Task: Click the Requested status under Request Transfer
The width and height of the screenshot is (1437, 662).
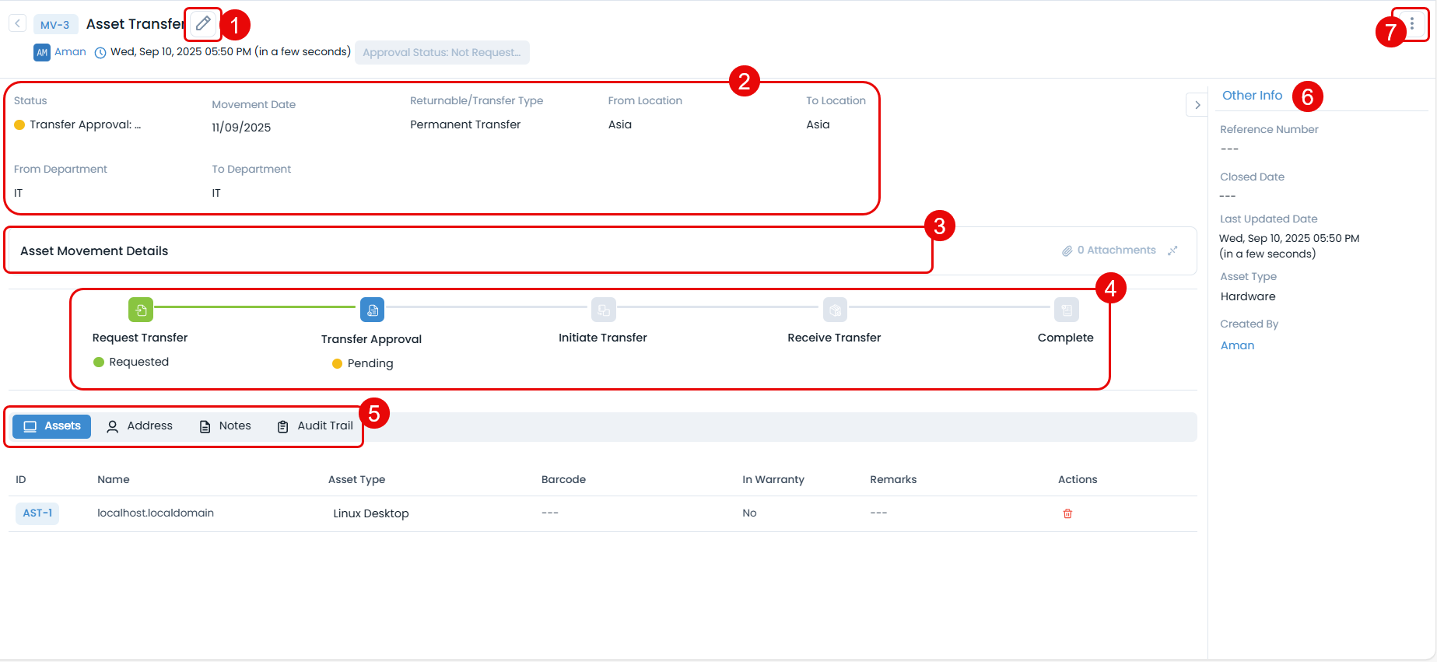Action: pos(138,362)
